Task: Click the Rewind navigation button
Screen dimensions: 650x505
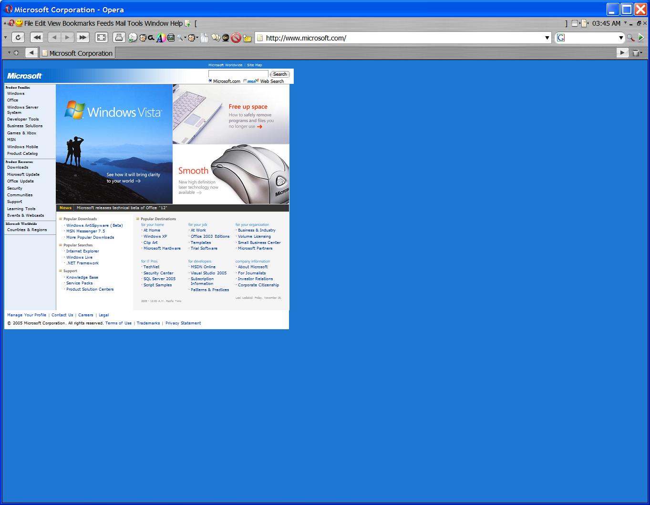Action: (37, 38)
